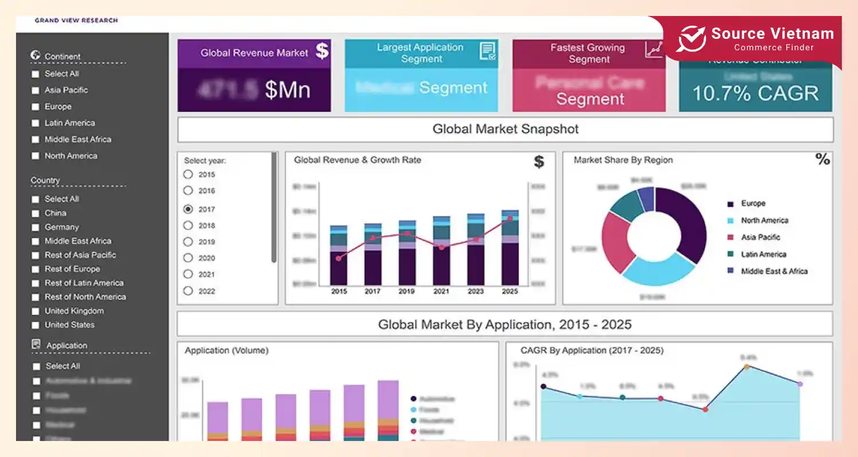Click the Asia Pacific legend color swatch

tap(730, 237)
